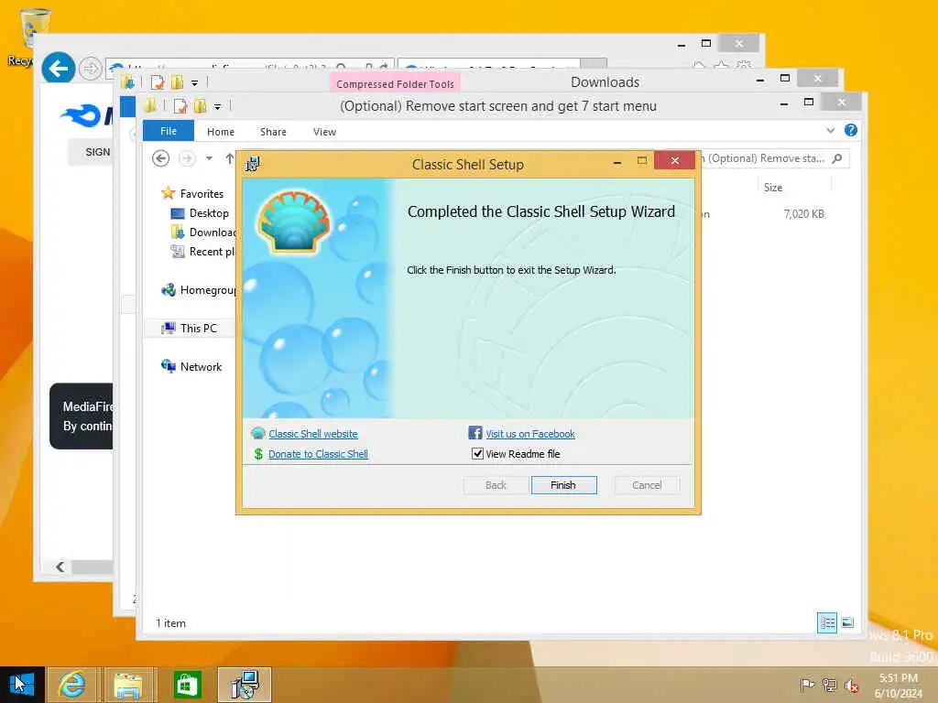Open the Start button on taskbar
This screenshot has height=703, width=938.
click(x=22, y=685)
